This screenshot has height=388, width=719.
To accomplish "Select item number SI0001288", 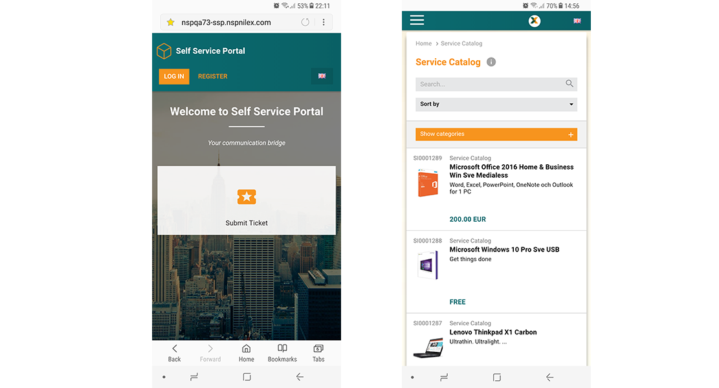I will [427, 241].
